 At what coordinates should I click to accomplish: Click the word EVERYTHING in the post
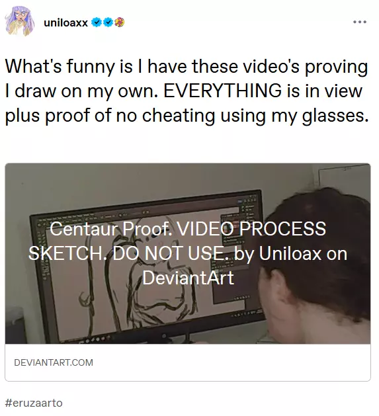(222, 91)
